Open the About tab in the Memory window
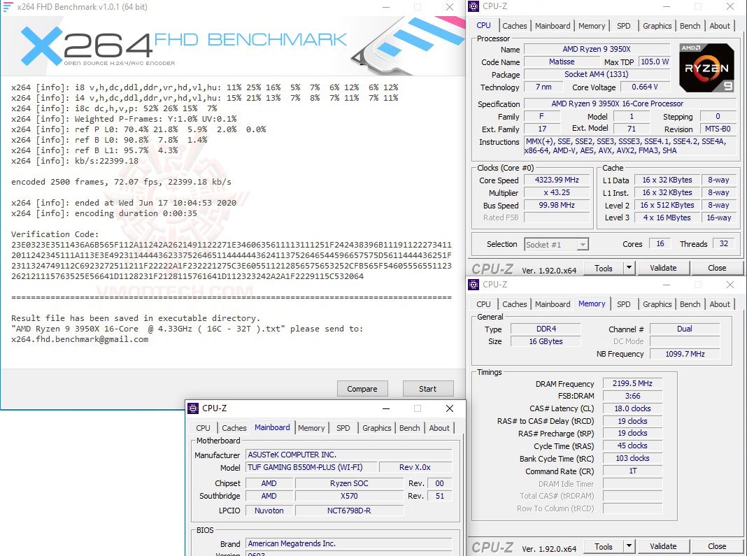 click(720, 304)
